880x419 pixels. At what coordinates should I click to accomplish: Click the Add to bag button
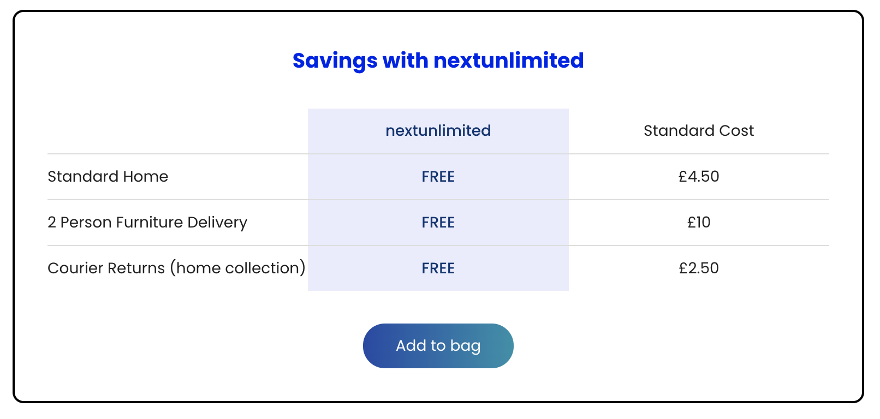[438, 346]
